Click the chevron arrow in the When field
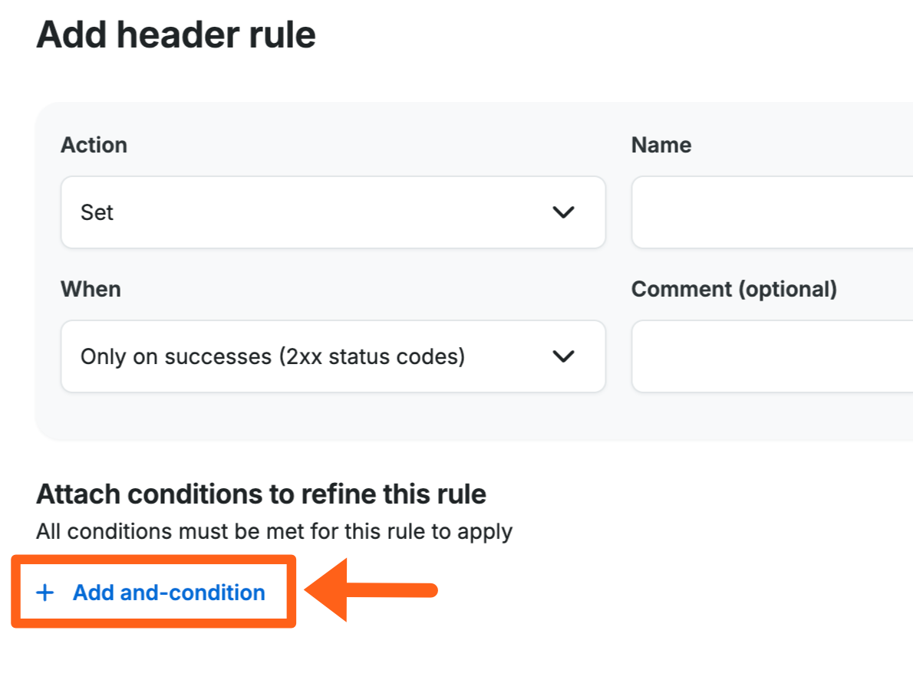Image resolution: width=913 pixels, height=673 pixels. point(563,356)
